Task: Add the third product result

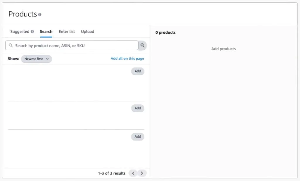Action: pyautogui.click(x=138, y=136)
